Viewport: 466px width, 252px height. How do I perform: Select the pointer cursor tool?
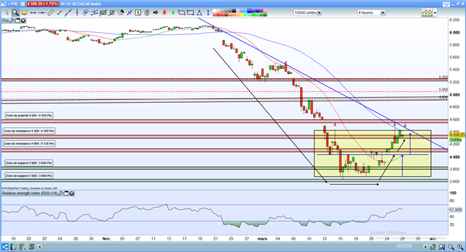7,13
